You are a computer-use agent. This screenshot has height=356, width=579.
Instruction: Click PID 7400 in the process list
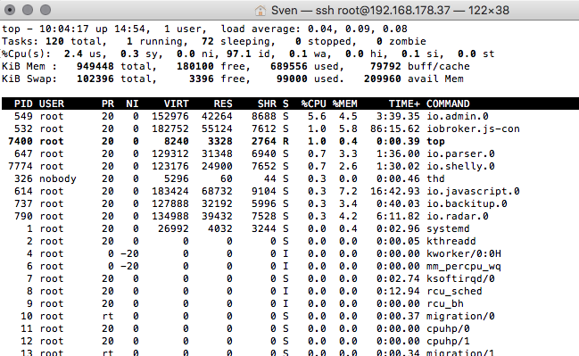pos(21,142)
